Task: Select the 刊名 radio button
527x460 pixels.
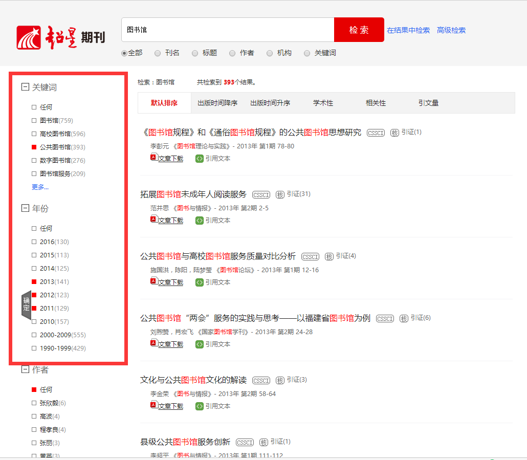Action: click(x=158, y=53)
